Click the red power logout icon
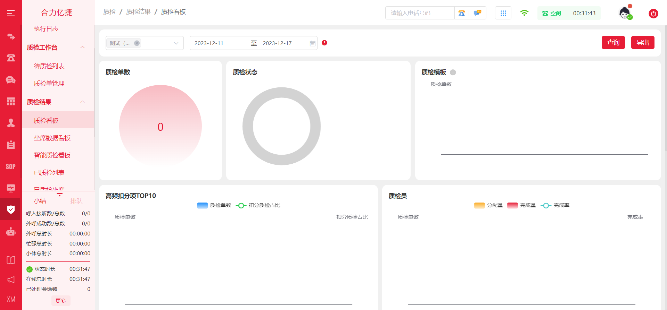The image size is (667, 310). [x=653, y=14]
